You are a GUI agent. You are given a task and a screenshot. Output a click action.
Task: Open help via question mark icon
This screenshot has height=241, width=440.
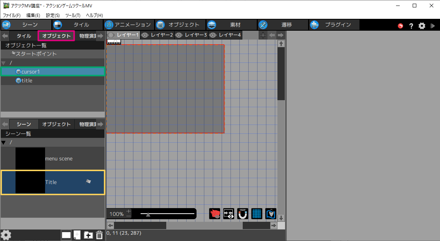click(411, 26)
